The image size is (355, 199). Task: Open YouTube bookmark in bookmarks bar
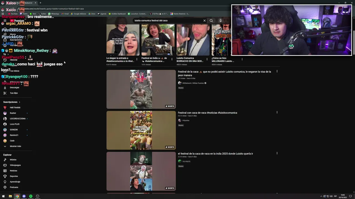[x=13, y=14]
